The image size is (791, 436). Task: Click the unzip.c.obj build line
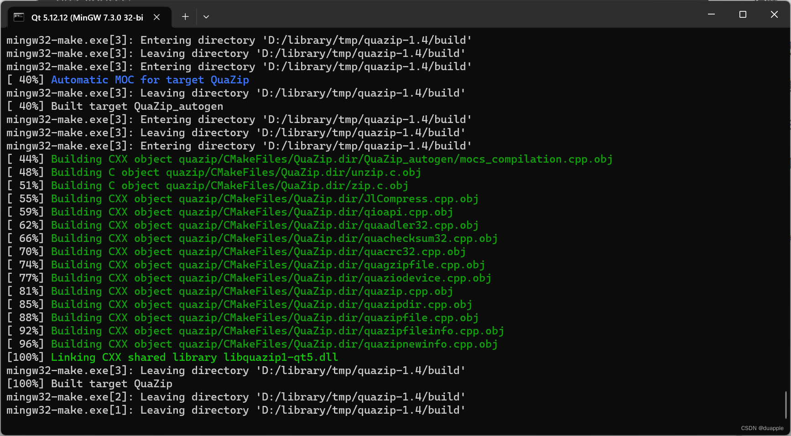tap(213, 172)
